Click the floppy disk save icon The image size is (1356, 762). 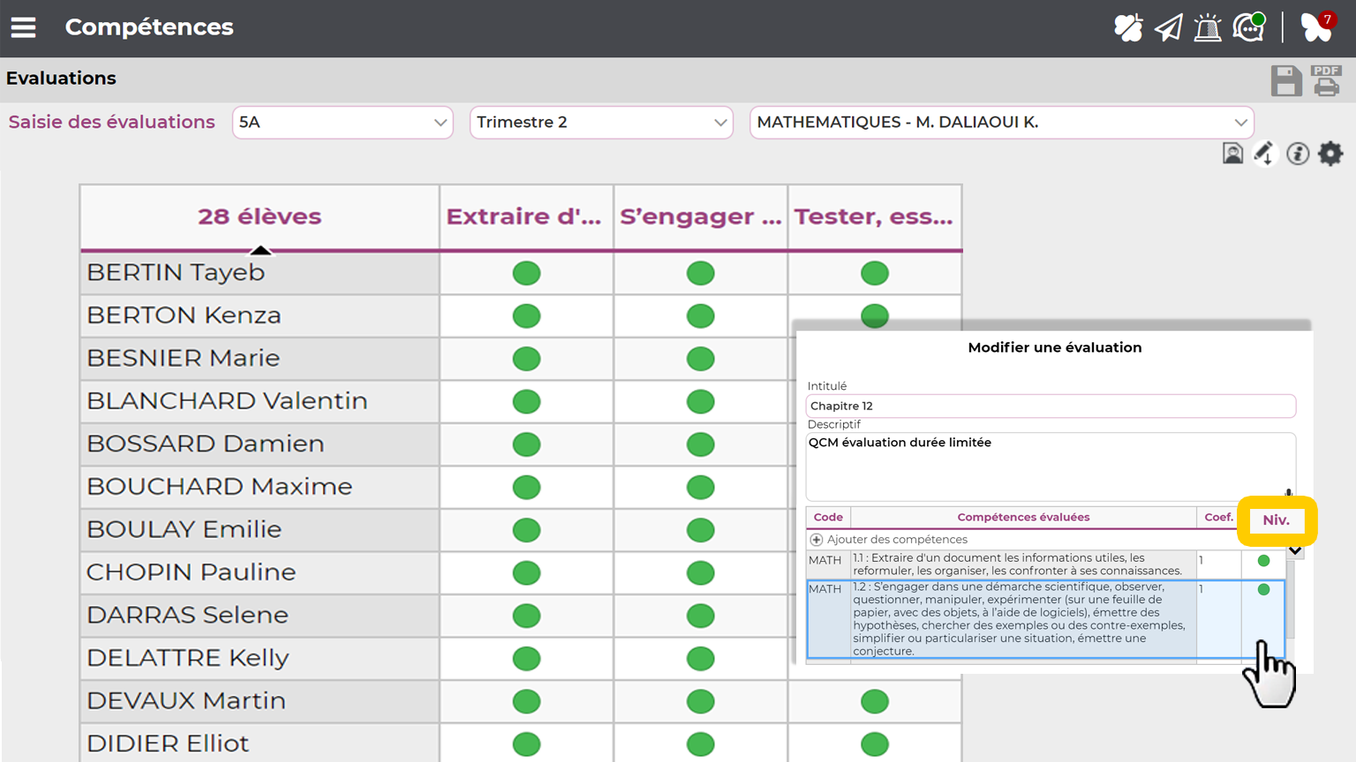pyautogui.click(x=1286, y=81)
